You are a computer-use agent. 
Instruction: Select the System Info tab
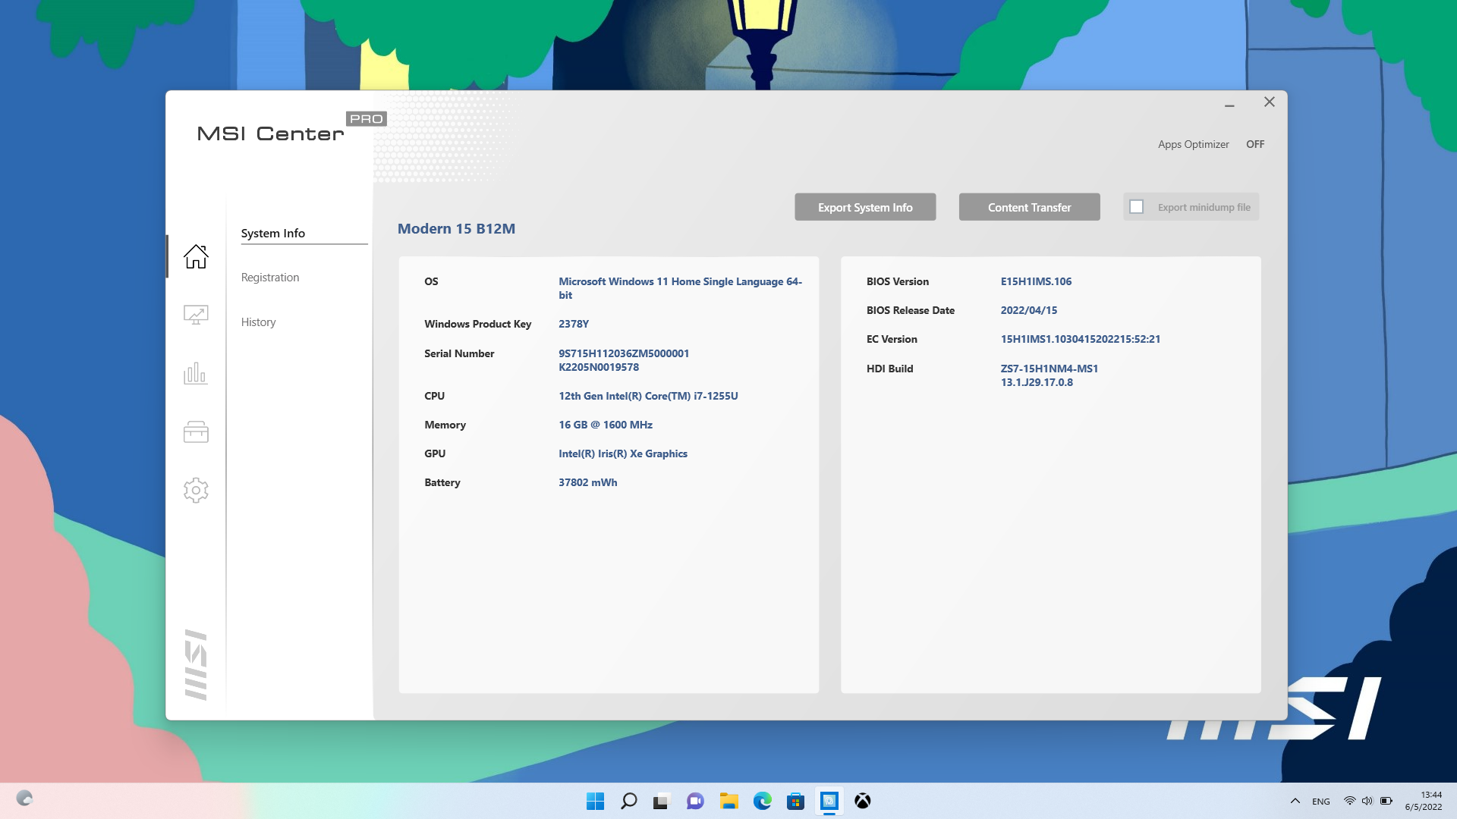[x=273, y=234]
